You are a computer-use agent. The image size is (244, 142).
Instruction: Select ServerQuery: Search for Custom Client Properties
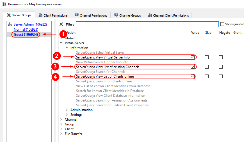112,105
